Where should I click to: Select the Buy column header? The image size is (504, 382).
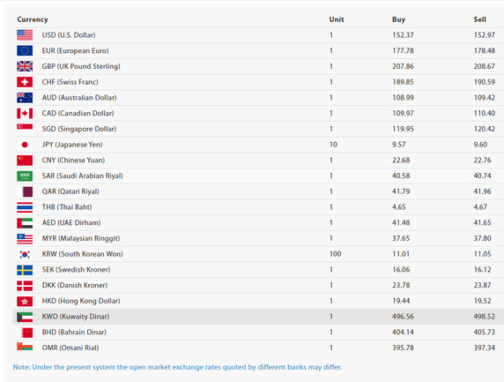point(398,19)
